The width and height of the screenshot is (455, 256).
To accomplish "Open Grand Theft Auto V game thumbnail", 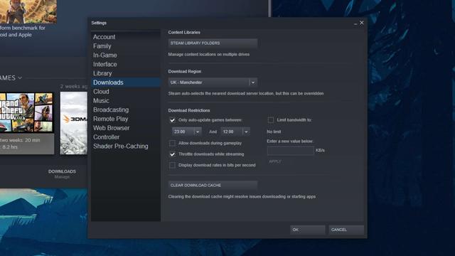I will point(27,112).
